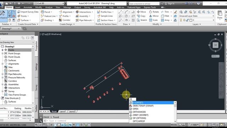Image resolution: width=227 pixels, height=128 pixels.
Task: Toggle MODEL space button in status bar
Action: pos(174,125)
